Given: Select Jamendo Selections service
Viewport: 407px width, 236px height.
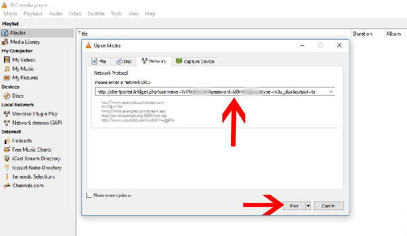Looking at the screenshot, I should 34,176.
